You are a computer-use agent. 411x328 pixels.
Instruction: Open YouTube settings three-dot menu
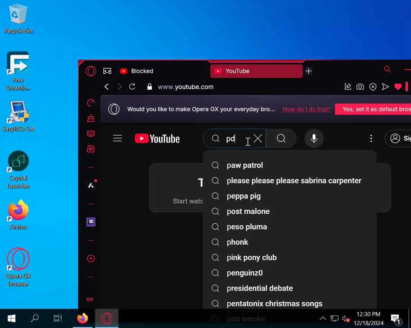(371, 138)
